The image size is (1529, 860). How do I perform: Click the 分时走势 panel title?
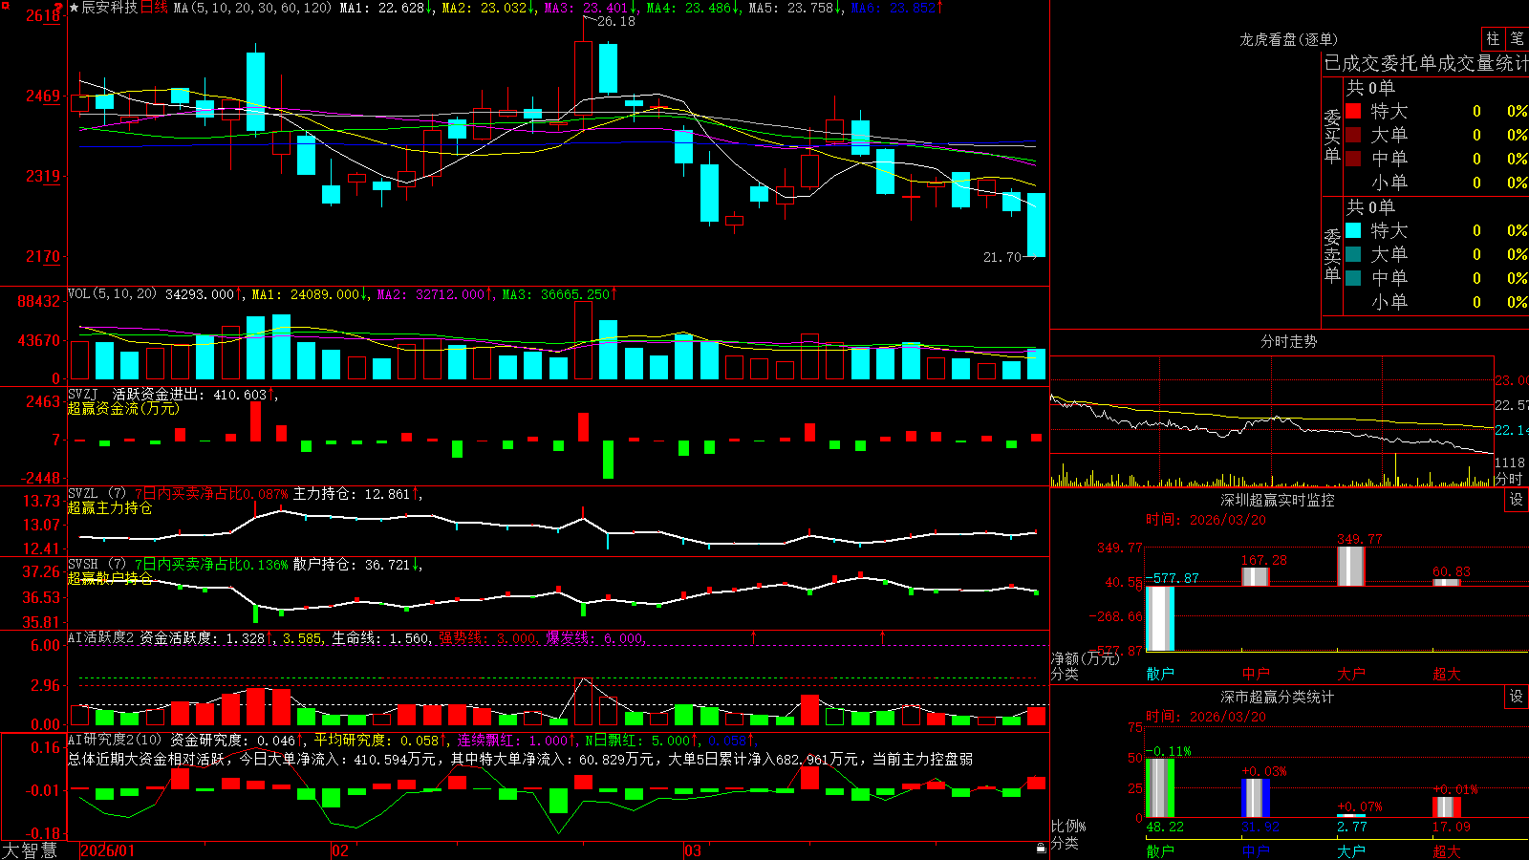pyautogui.click(x=1288, y=341)
